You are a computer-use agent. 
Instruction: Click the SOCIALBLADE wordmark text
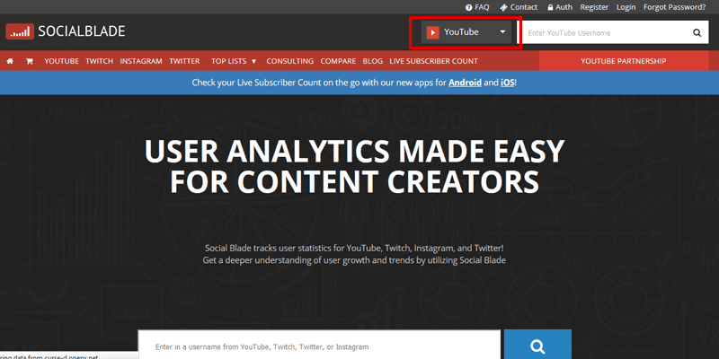coord(82,31)
